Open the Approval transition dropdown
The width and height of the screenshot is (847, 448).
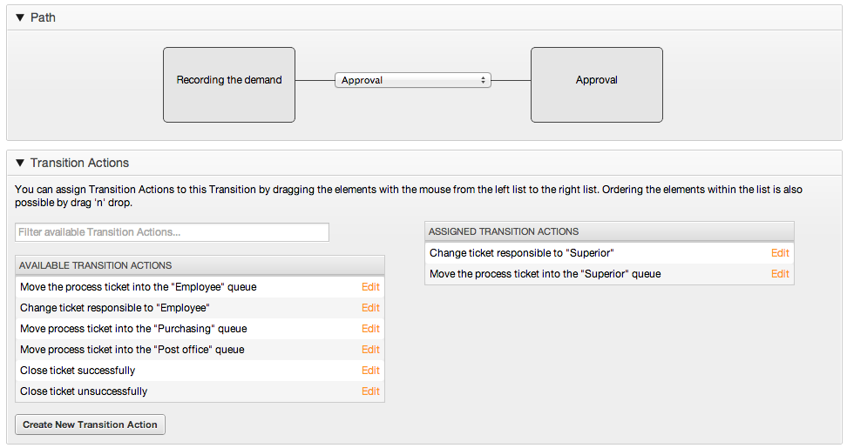coord(412,80)
